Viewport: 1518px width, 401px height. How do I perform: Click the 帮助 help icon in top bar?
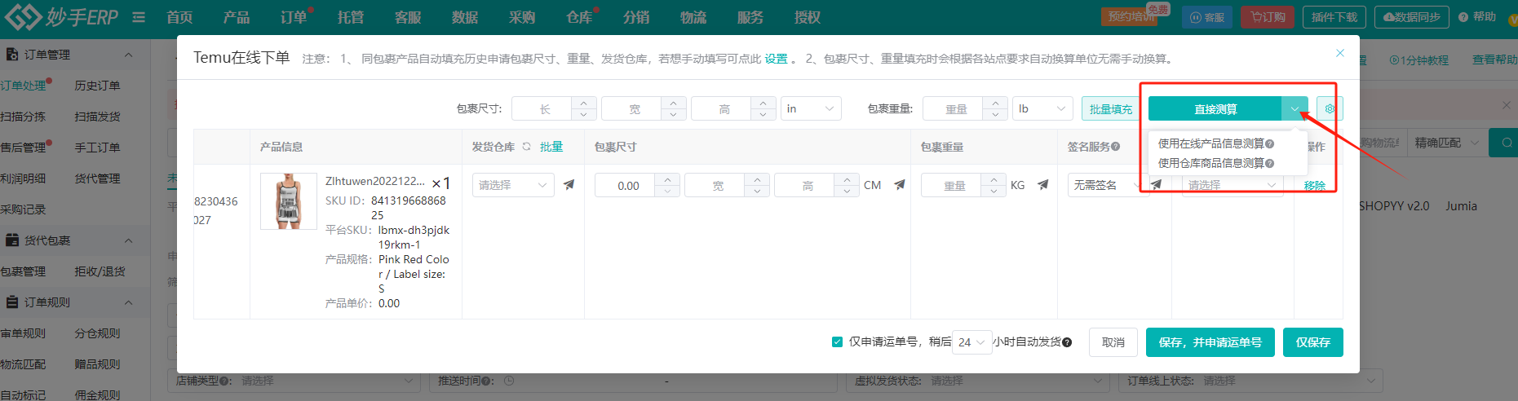click(1463, 17)
